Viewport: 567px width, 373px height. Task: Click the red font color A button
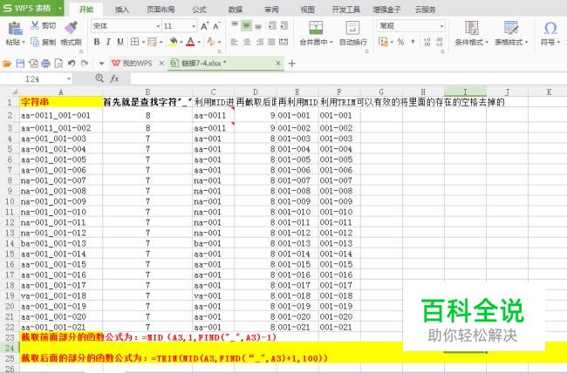tap(190, 42)
